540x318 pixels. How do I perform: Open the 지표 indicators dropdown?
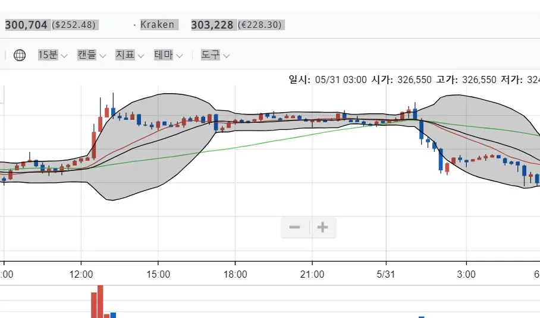(130, 55)
